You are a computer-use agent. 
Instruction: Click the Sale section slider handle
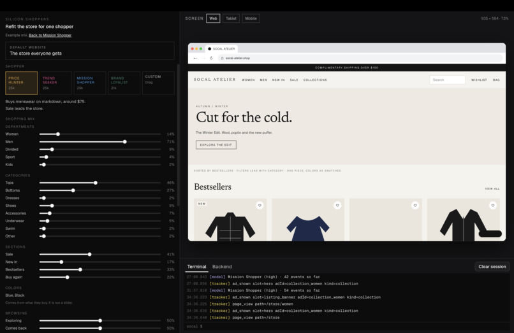[x=90, y=255]
